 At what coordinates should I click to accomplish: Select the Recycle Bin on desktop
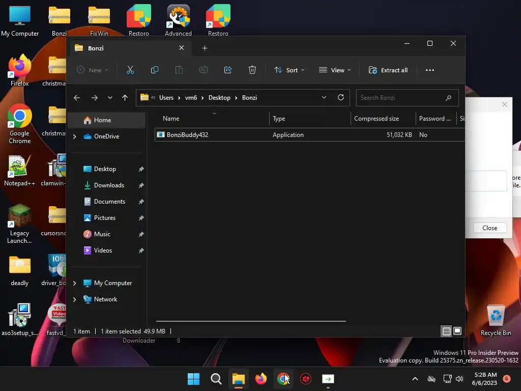point(496,320)
